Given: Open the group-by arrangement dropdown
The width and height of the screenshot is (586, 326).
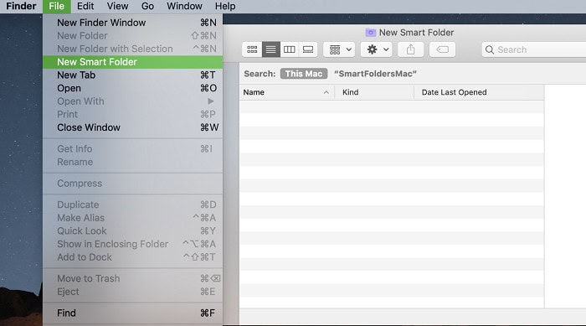Looking at the screenshot, I should click(339, 49).
